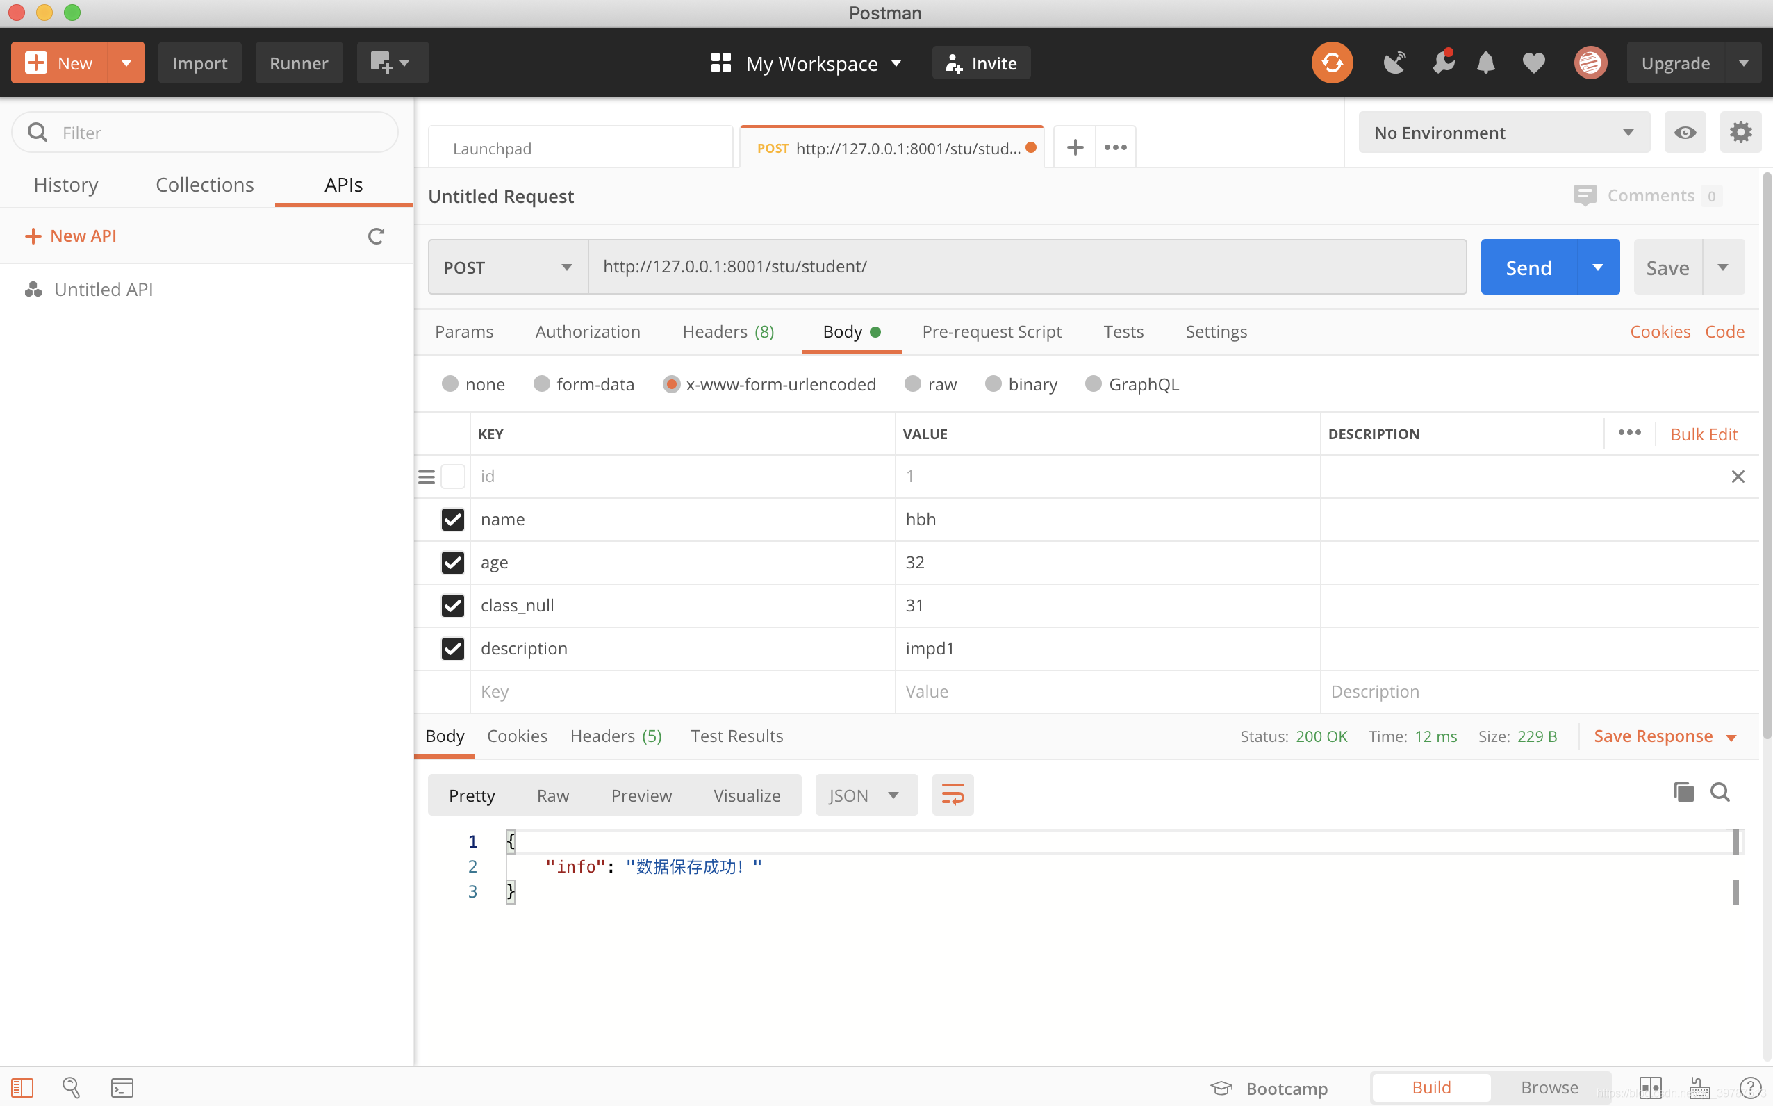Open the user avatar menu
1773x1106 pixels.
click(x=1590, y=63)
